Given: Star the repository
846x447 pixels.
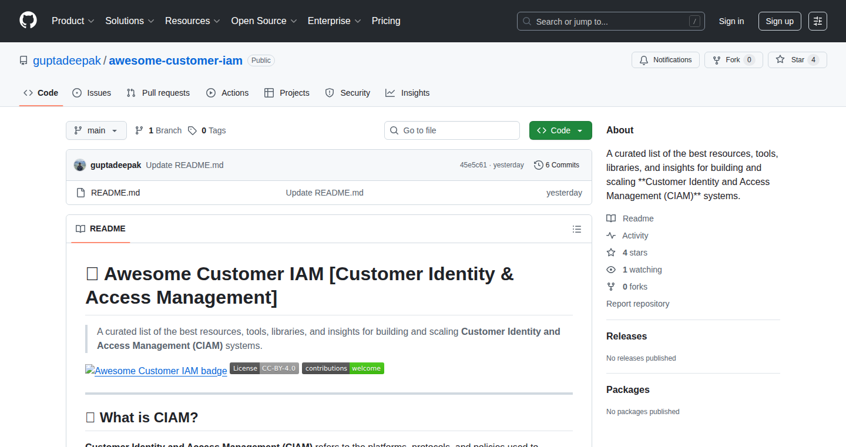Looking at the screenshot, I should (797, 60).
